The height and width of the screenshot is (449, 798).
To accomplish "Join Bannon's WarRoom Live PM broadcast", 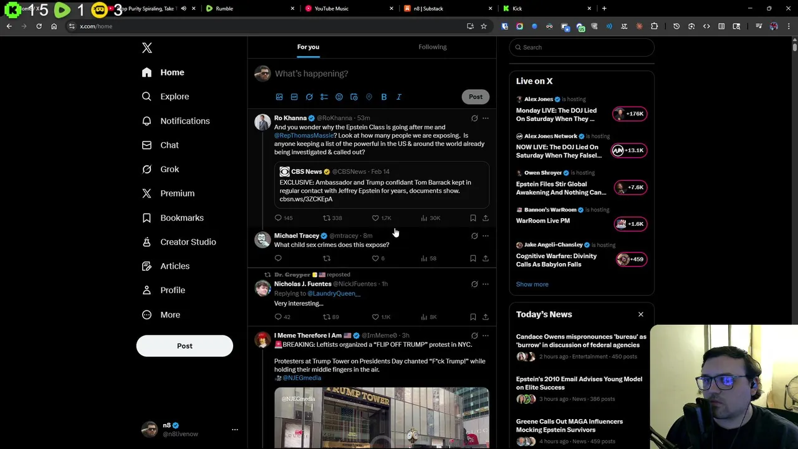I will click(x=630, y=224).
